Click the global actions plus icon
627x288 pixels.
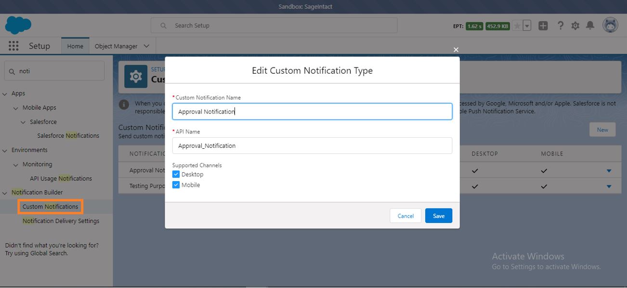pyautogui.click(x=543, y=26)
